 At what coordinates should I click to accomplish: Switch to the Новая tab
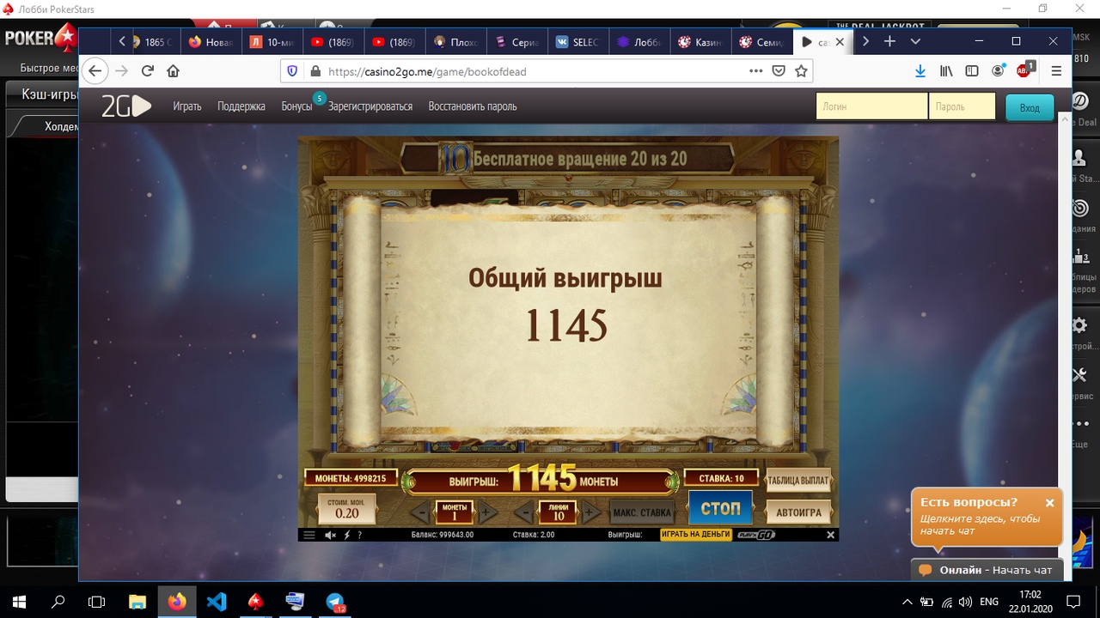(x=210, y=42)
